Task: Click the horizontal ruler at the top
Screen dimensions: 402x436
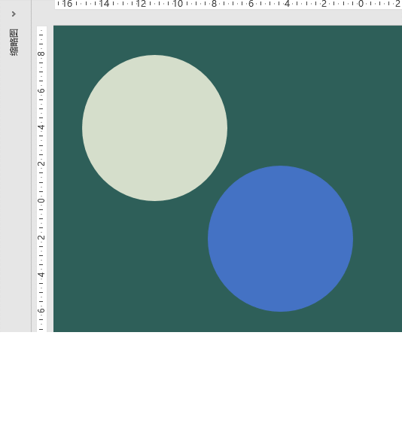Action: [228, 5]
